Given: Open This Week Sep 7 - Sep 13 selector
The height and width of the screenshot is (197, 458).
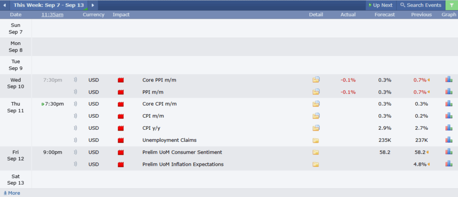Looking at the screenshot, I should (49, 5).
